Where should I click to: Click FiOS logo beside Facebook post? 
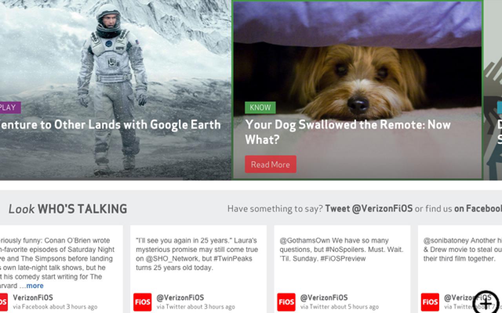pyautogui.click(x=4, y=302)
